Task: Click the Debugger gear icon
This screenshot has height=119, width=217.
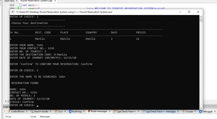Action: 201,111
